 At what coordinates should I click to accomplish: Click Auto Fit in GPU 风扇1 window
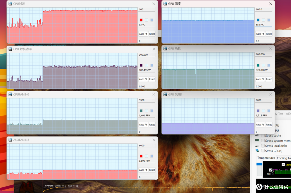tap(260, 125)
